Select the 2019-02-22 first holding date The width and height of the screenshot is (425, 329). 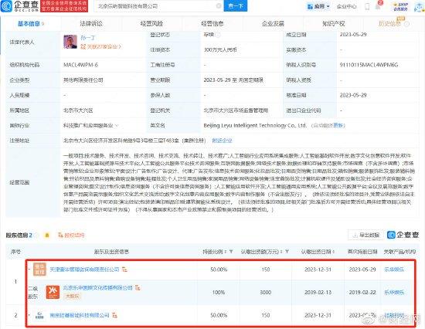point(362,292)
